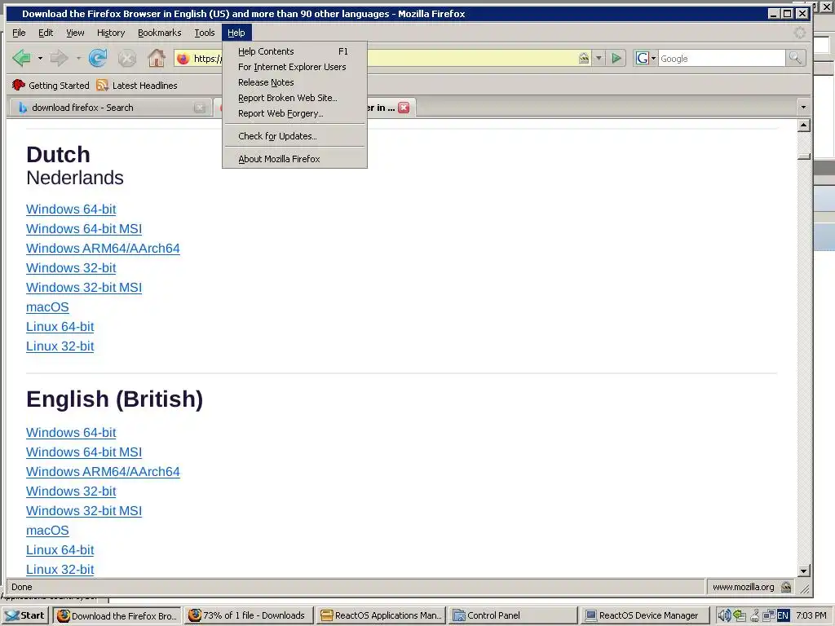Open About Mozilla Firefox

294,159
